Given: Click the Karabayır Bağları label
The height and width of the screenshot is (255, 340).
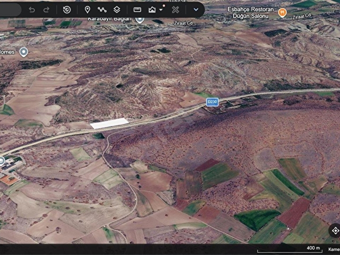Looking at the screenshot, I should tap(109, 19).
